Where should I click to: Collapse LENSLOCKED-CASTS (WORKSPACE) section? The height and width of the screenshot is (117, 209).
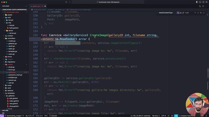(14, 9)
